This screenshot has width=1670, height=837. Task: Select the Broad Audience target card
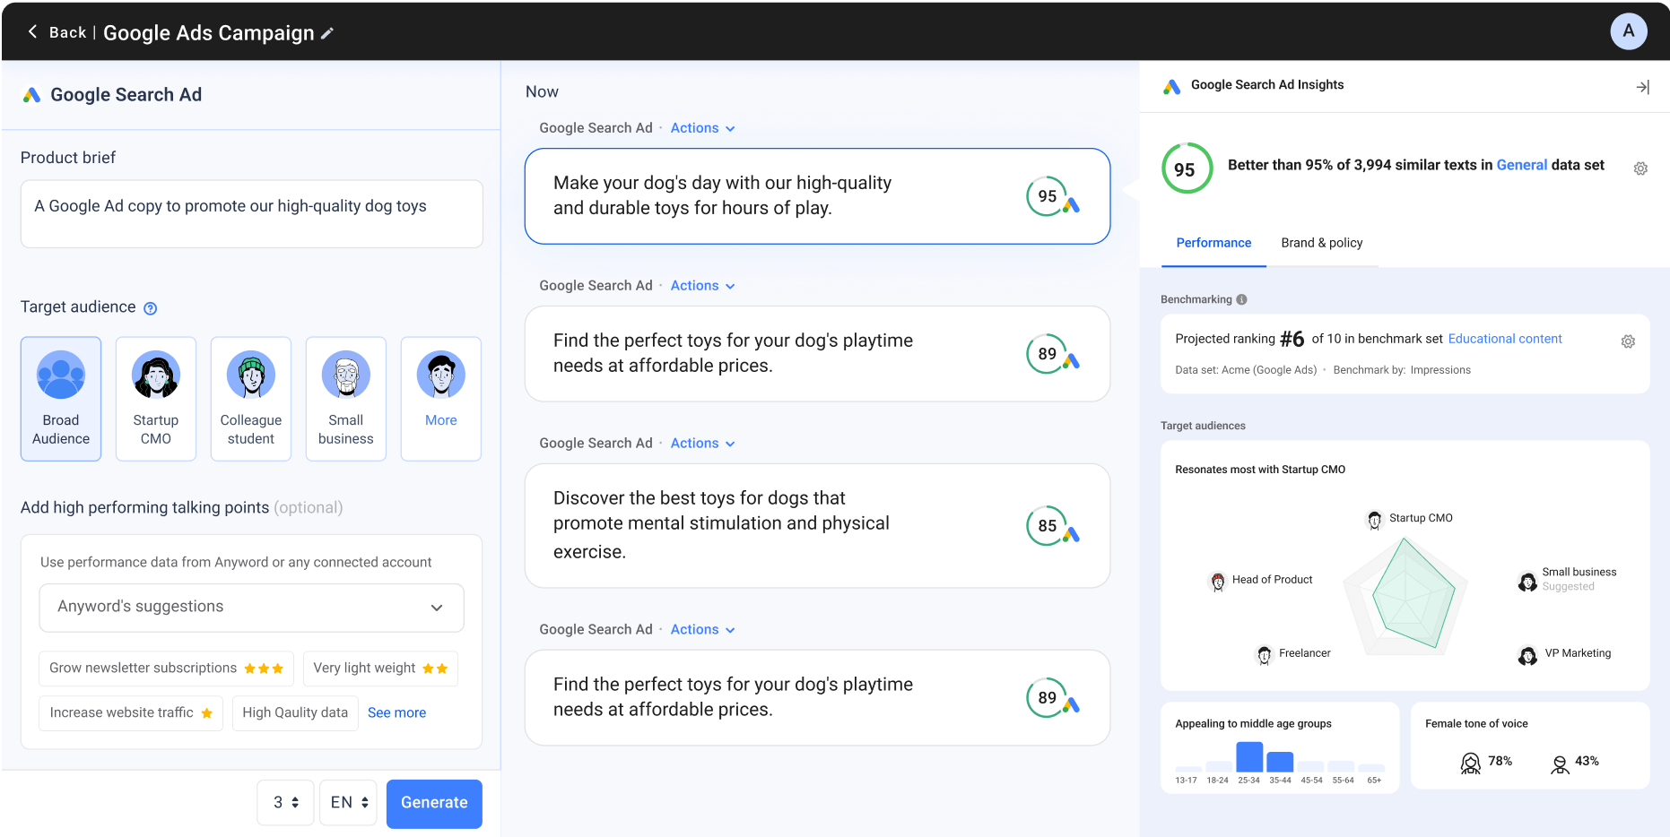60,399
